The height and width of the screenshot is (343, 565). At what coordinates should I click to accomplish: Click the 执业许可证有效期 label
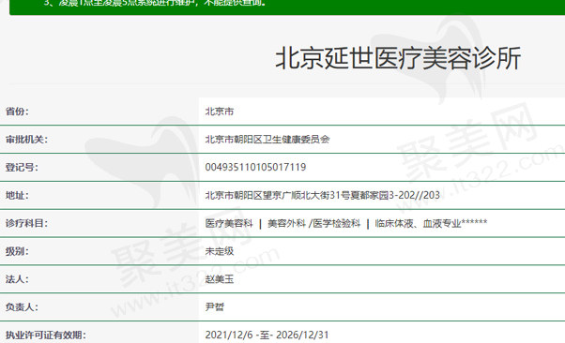45,336
